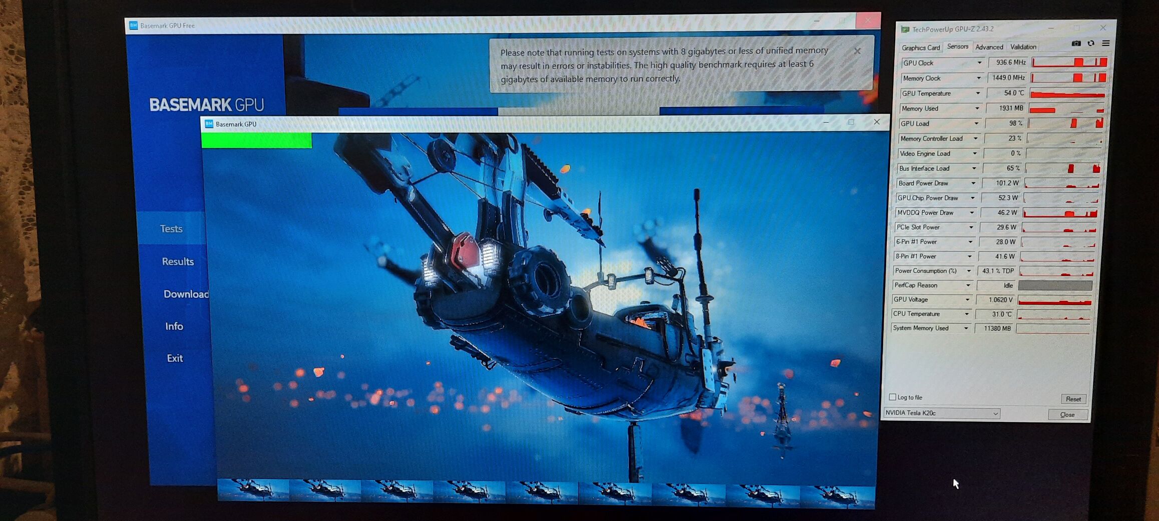Close the TechPowerUp GPU-Z window
The image size is (1159, 521).
coord(1103,27)
